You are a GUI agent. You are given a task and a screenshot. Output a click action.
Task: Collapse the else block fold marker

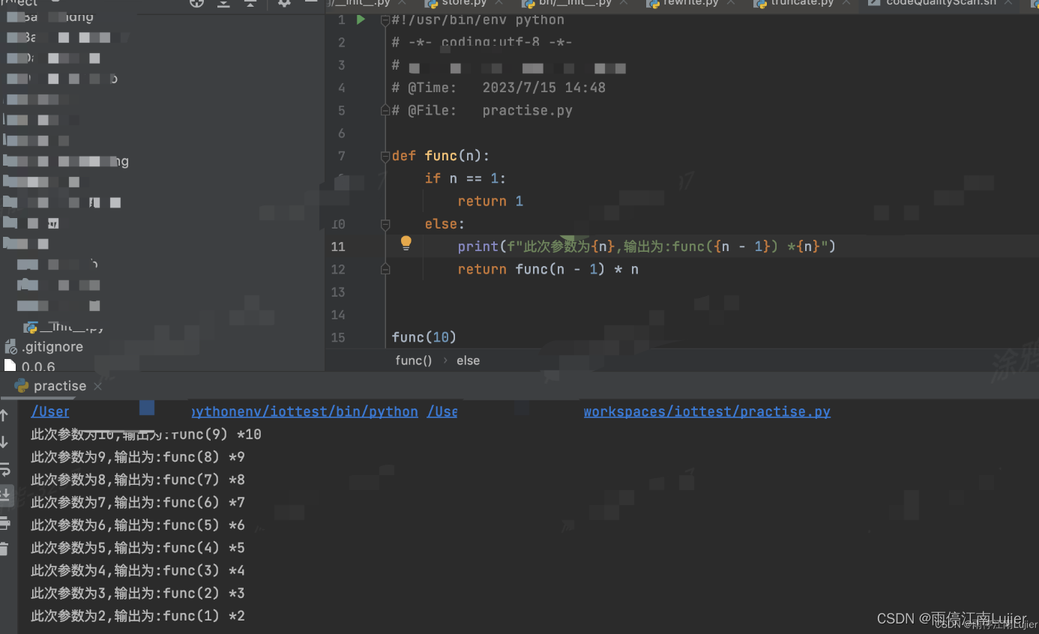click(385, 224)
